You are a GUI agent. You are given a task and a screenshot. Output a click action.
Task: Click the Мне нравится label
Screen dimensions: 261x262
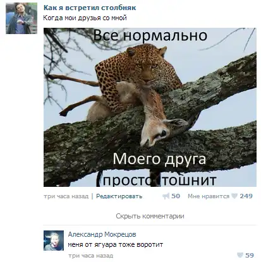pyautogui.click(x=209, y=196)
